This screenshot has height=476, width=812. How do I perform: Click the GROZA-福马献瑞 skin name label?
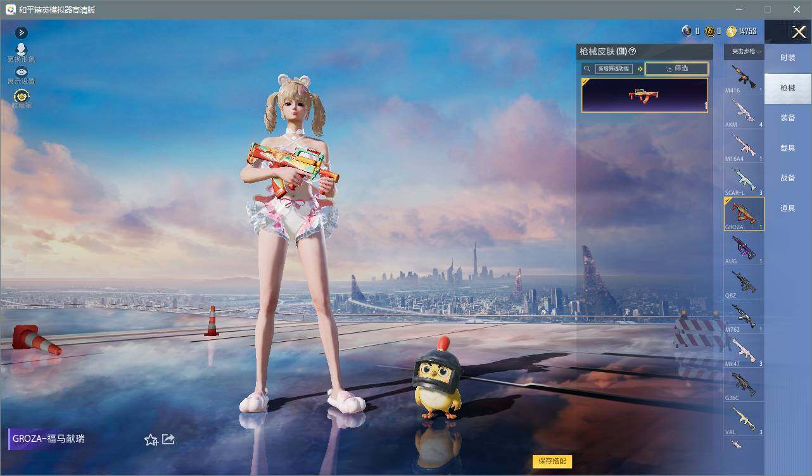[x=49, y=439]
